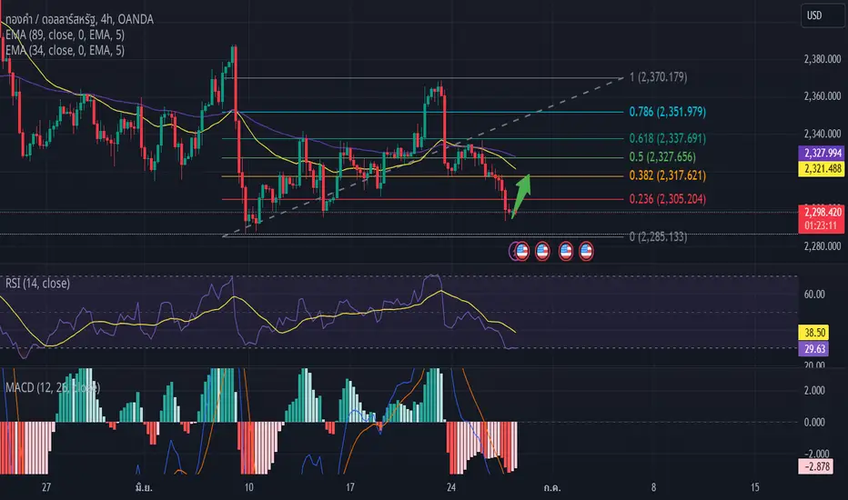
Task: Click date 8 on the time axis
Action: point(653,487)
